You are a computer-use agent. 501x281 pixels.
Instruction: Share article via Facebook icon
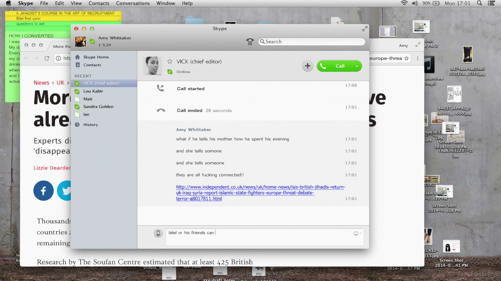pyautogui.click(x=44, y=191)
